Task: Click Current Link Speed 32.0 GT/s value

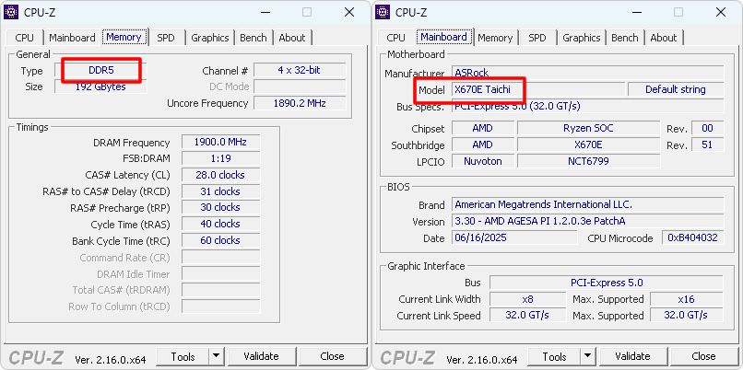Action: point(528,315)
